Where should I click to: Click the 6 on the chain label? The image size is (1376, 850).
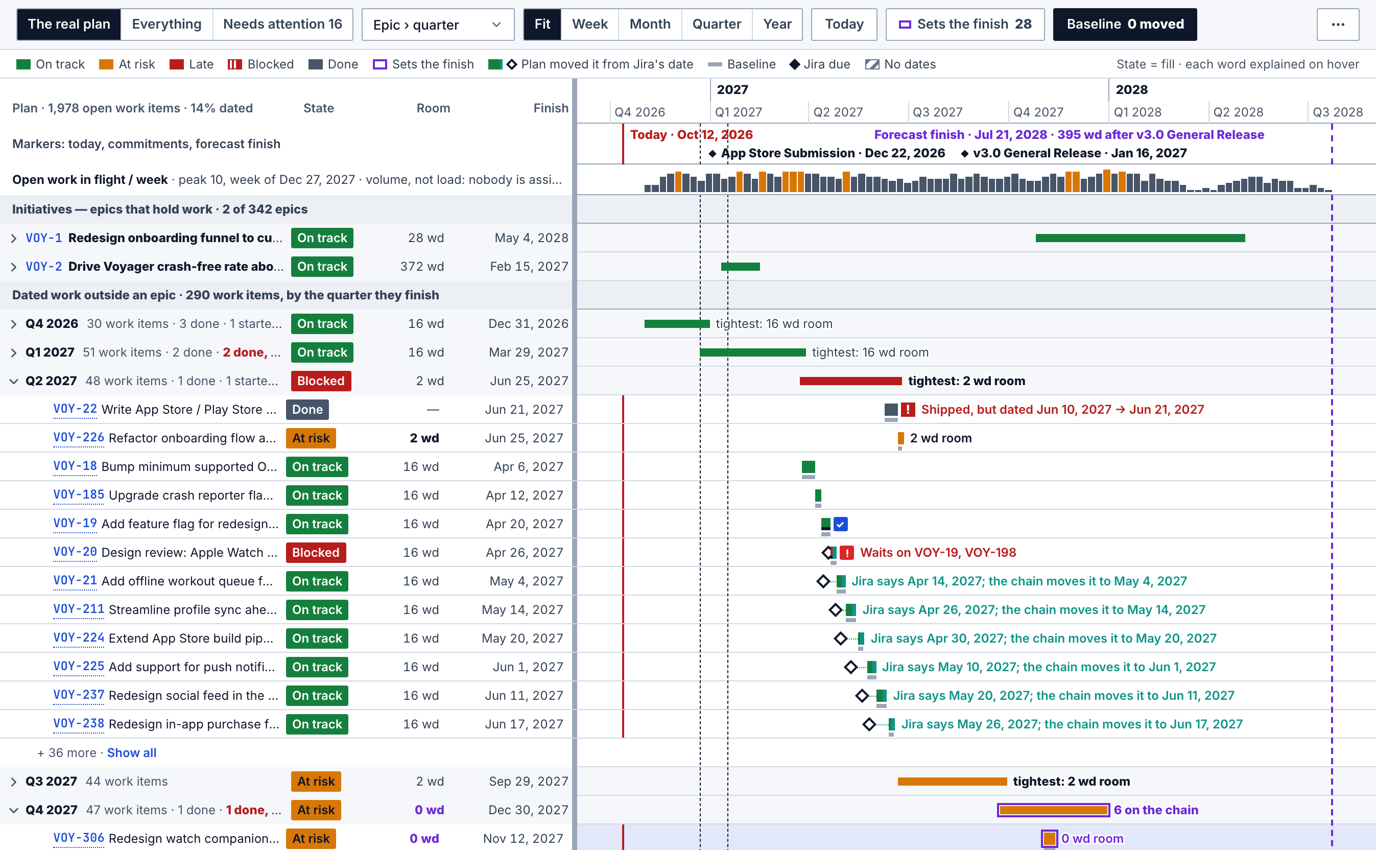pyautogui.click(x=1156, y=810)
